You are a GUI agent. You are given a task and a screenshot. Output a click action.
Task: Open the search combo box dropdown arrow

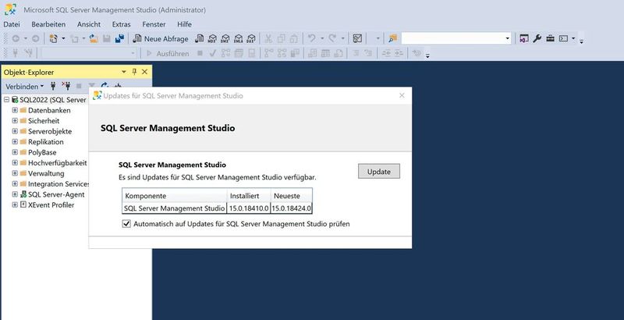click(x=508, y=38)
